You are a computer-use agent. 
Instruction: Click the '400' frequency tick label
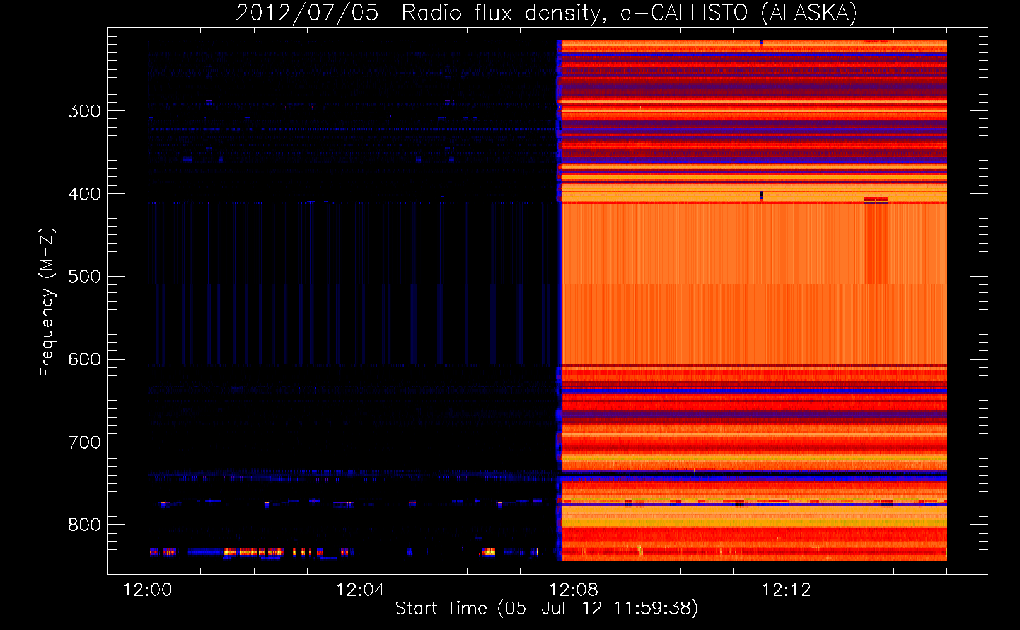click(x=84, y=194)
